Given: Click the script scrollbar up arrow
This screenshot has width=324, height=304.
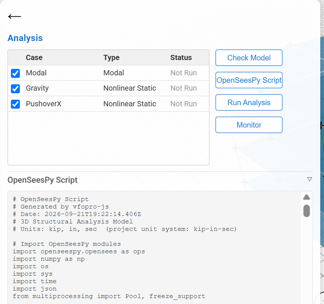Looking at the screenshot, I should pyautogui.click(x=306, y=197).
